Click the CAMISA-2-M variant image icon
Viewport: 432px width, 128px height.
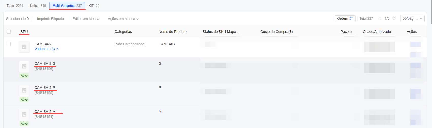click(x=24, y=114)
